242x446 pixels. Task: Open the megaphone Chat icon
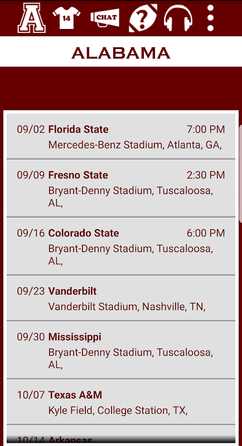(x=105, y=18)
